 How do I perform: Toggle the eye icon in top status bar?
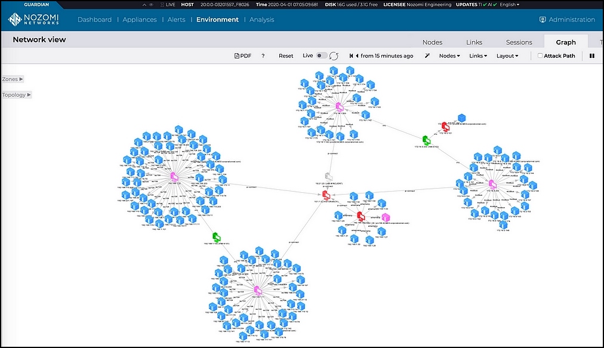pyautogui.click(x=152, y=5)
